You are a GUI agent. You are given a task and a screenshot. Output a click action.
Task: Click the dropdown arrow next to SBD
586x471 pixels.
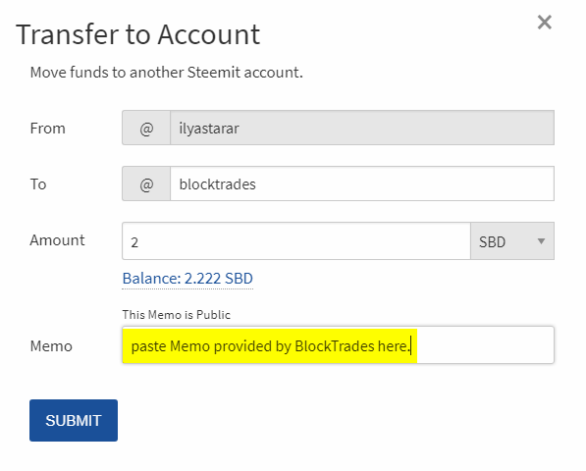click(x=541, y=241)
